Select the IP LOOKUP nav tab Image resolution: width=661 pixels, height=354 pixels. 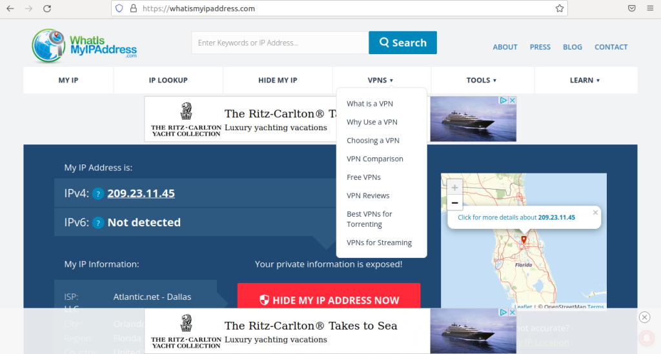click(x=168, y=80)
